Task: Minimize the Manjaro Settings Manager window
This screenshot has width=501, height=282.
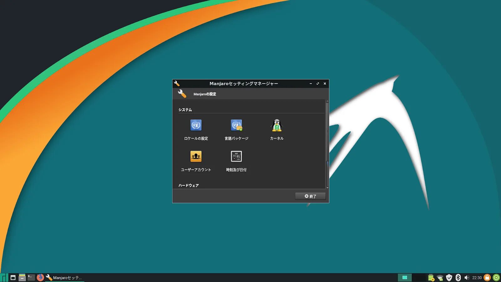Action: tap(311, 84)
